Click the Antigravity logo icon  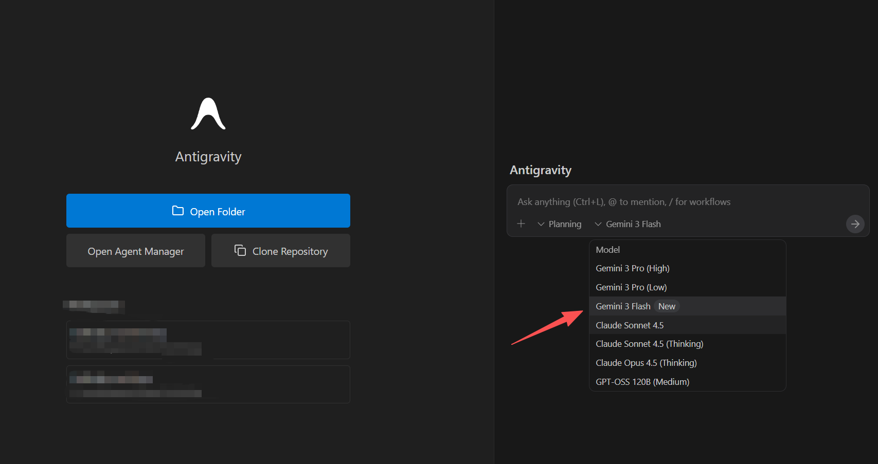[x=208, y=114]
